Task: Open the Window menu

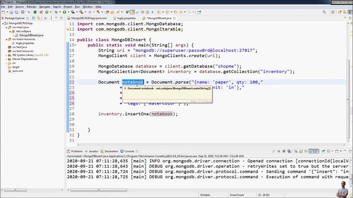Action: tap(88, 7)
